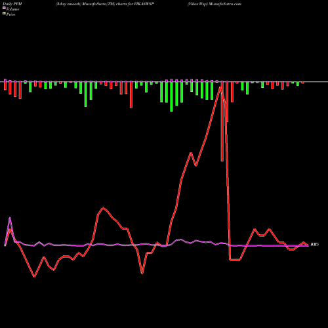Viewport: 328px width, 328px height.
Task: Click the MunafaSutra charts for VIKASWSP heading
Action: pos(105,4)
